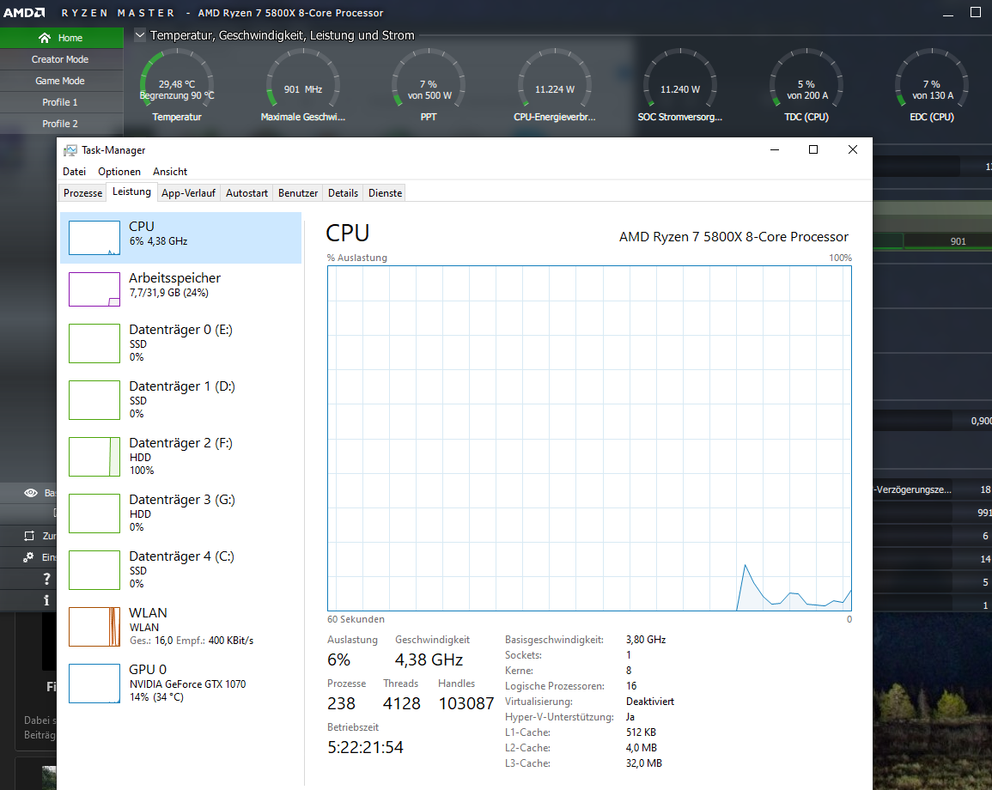Click the question mark help icon

coord(46,579)
